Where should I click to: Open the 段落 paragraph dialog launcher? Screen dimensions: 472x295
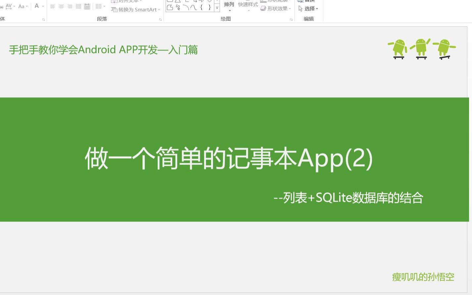(161, 20)
